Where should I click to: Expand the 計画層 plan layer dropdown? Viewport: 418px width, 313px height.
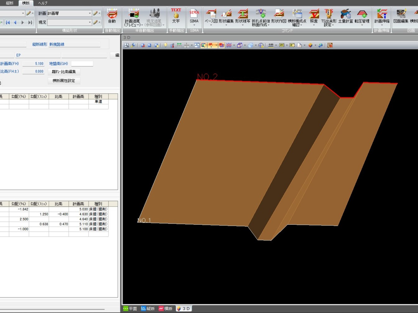point(90,13)
